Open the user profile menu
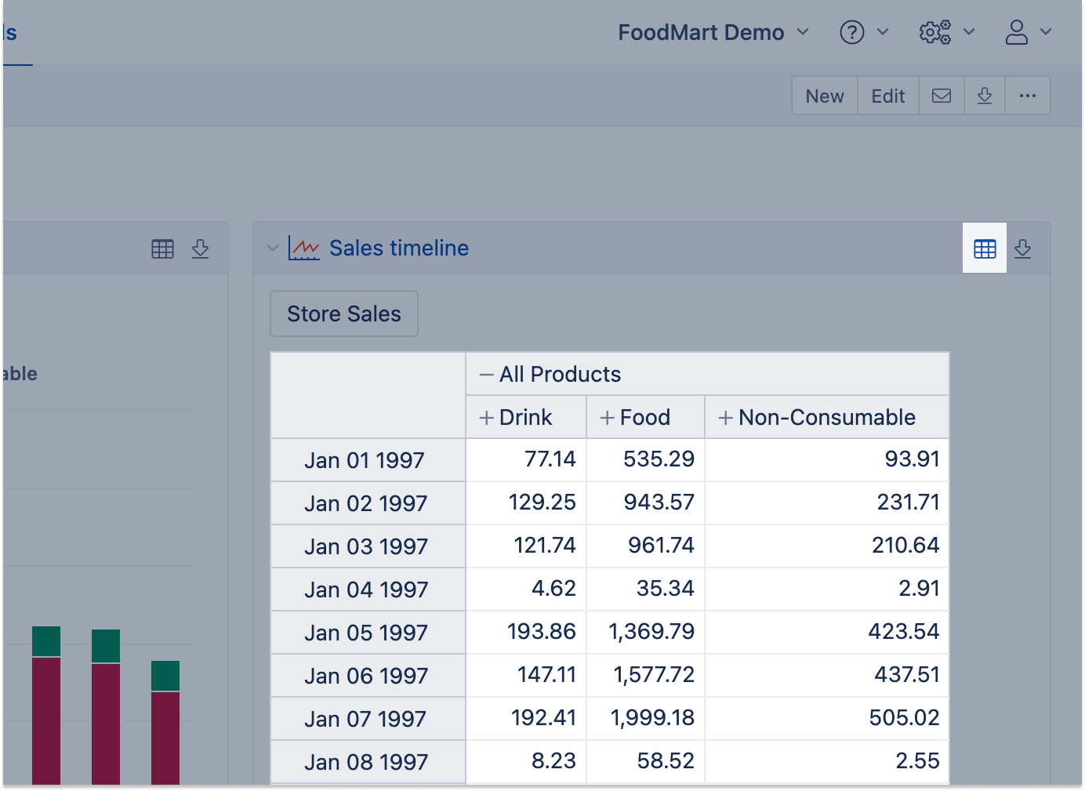This screenshot has height=791, width=1085. point(1016,32)
